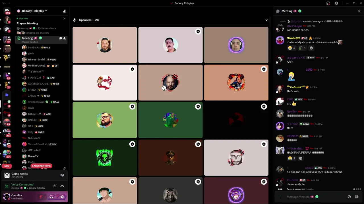The height and width of the screenshot is (204, 364).
Task: Disconnect from voice with hang-up icon
Action: point(62,186)
